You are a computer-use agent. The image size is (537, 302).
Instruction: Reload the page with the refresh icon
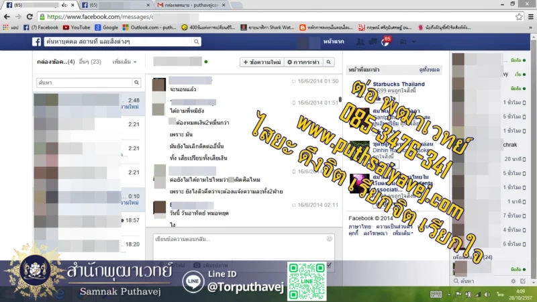point(30,16)
